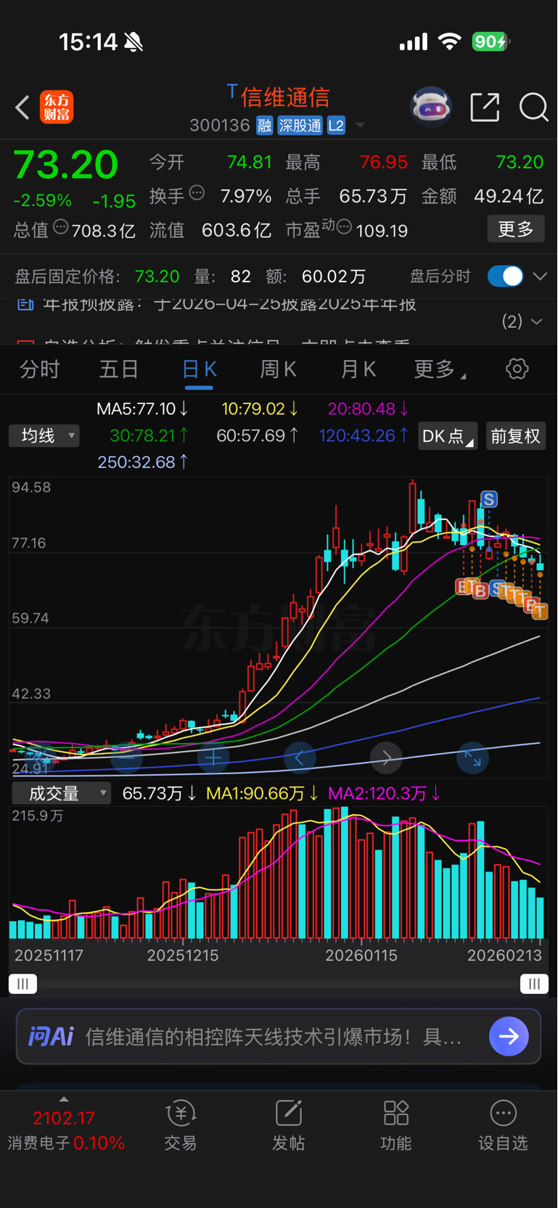Expand the 更多 chart period menu
This screenshot has width=558, height=1208.
pos(440,369)
